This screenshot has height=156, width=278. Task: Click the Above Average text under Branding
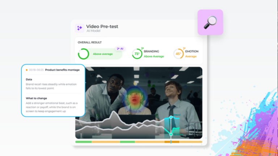coord(154,56)
